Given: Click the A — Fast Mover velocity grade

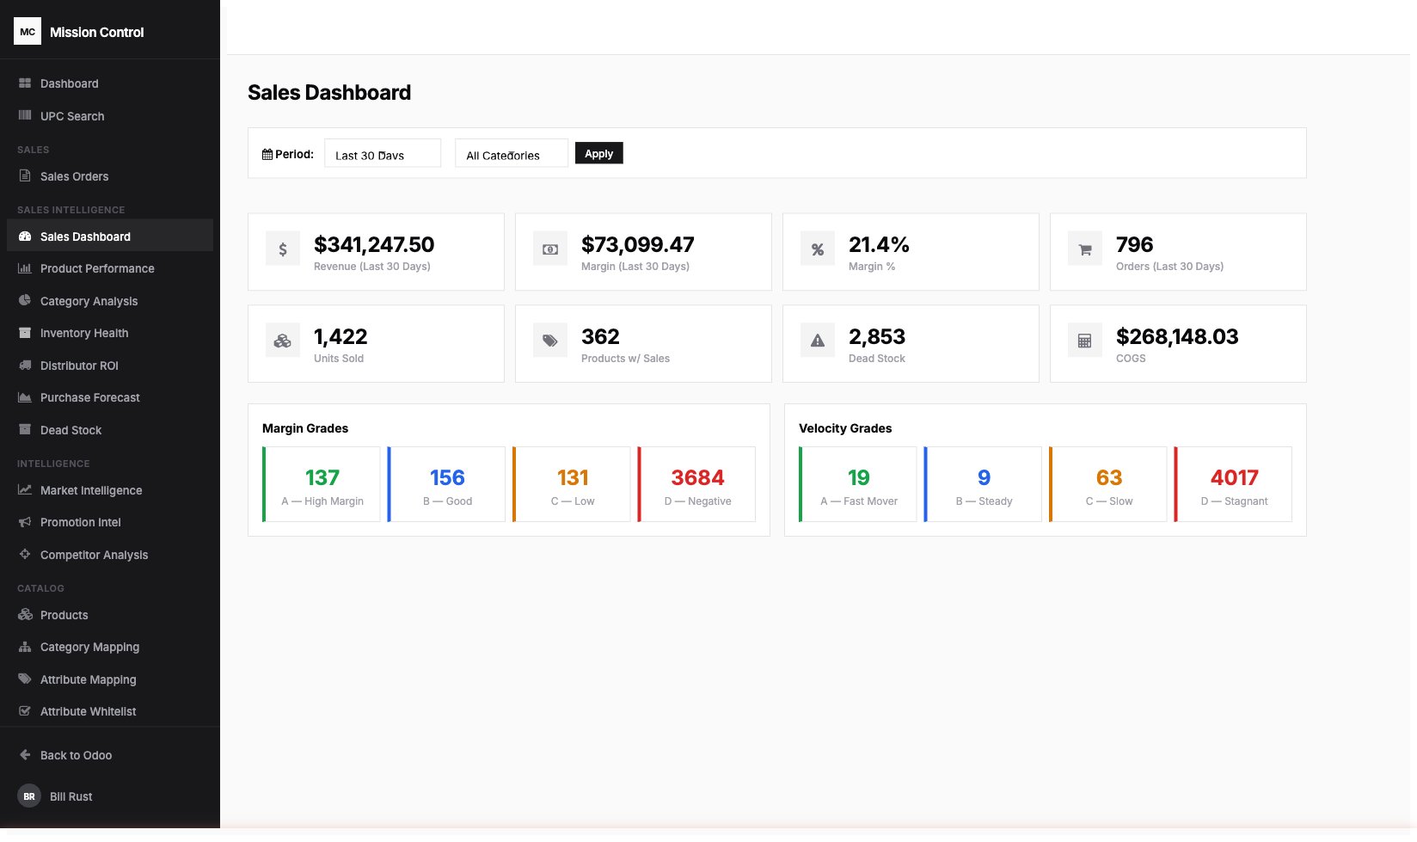Looking at the screenshot, I should (857, 484).
